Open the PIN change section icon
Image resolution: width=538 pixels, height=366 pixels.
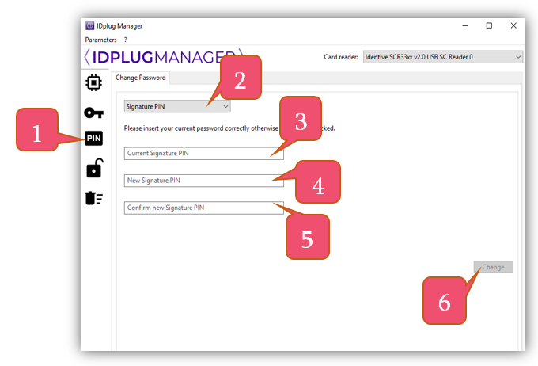tap(93, 139)
